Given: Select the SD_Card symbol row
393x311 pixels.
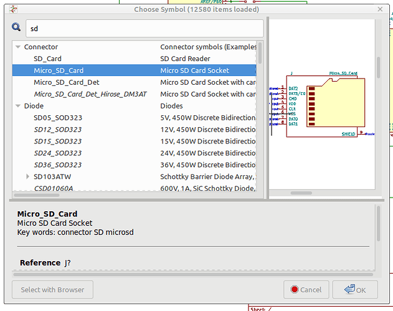Looking at the screenshot, I should [x=135, y=59].
